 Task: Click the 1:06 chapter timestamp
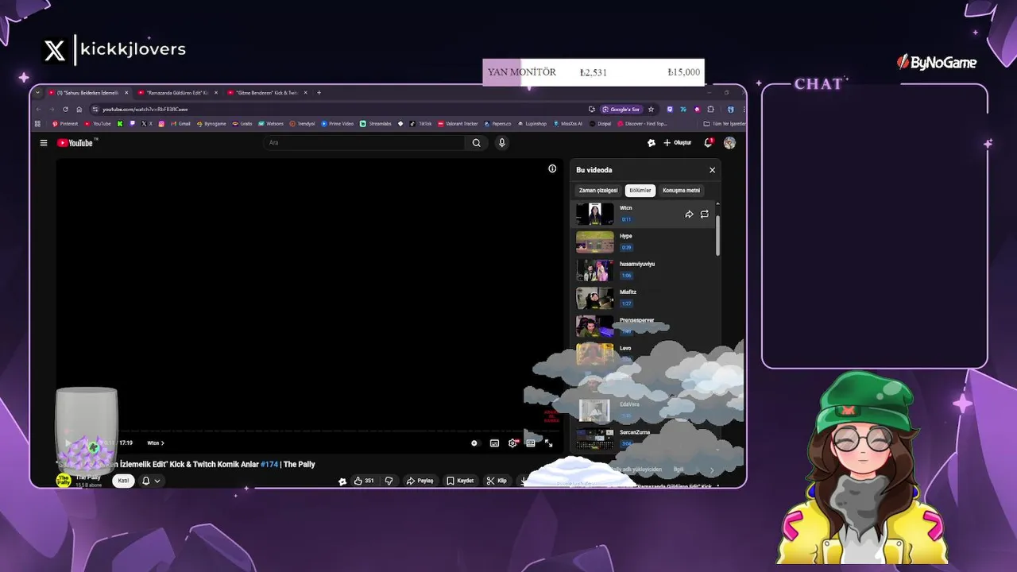pos(626,276)
